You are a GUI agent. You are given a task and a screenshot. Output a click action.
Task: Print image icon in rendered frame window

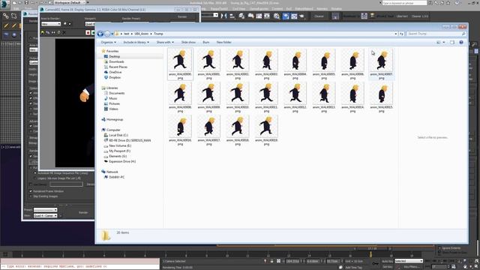pyautogui.click(x=58, y=32)
